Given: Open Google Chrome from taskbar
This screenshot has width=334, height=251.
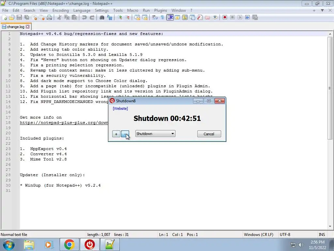Looking at the screenshot, I should (69, 244).
